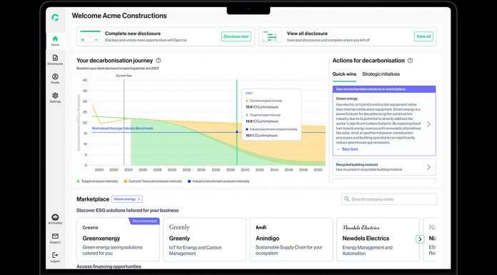
Task: Open the Newdels Electrics marketplace card
Action: point(378,239)
